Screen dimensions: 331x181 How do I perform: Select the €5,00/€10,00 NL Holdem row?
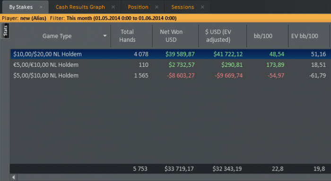pyautogui.click(x=171, y=65)
